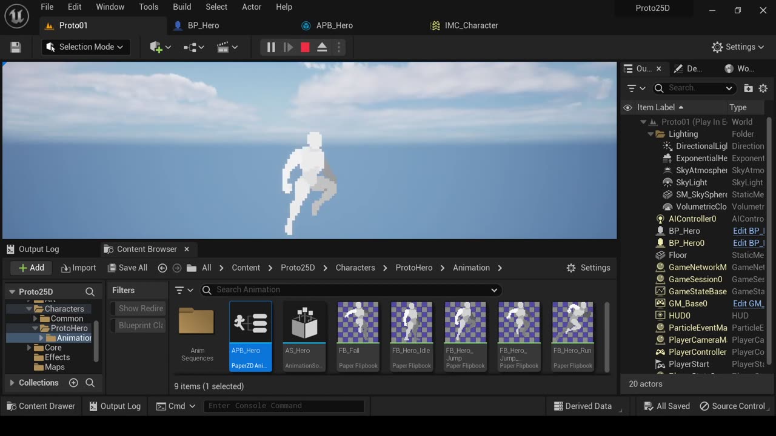
Task: Open Content Browser Settings
Action: [588, 268]
